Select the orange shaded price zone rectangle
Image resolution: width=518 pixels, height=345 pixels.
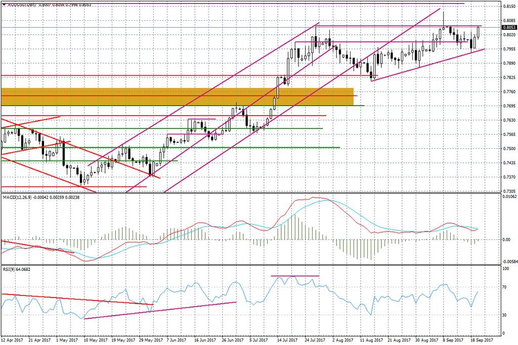click(178, 96)
